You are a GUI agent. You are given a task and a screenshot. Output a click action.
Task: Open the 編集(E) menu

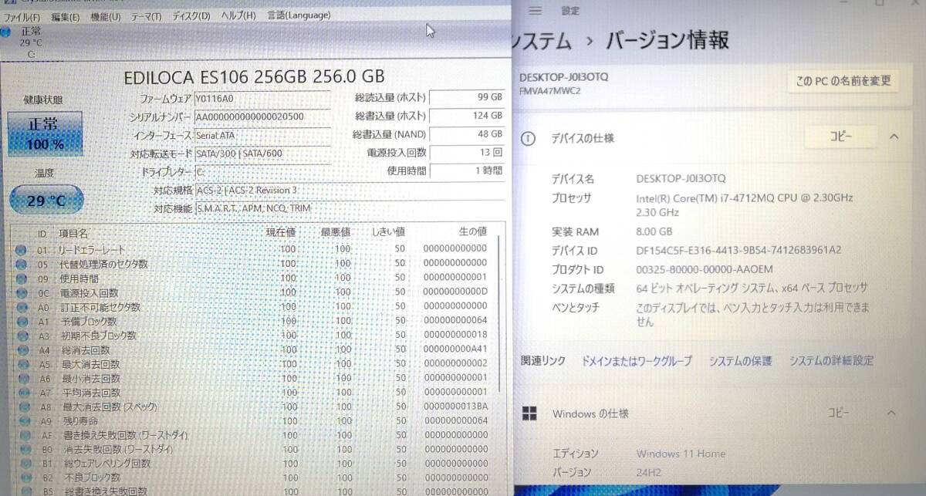[66, 16]
